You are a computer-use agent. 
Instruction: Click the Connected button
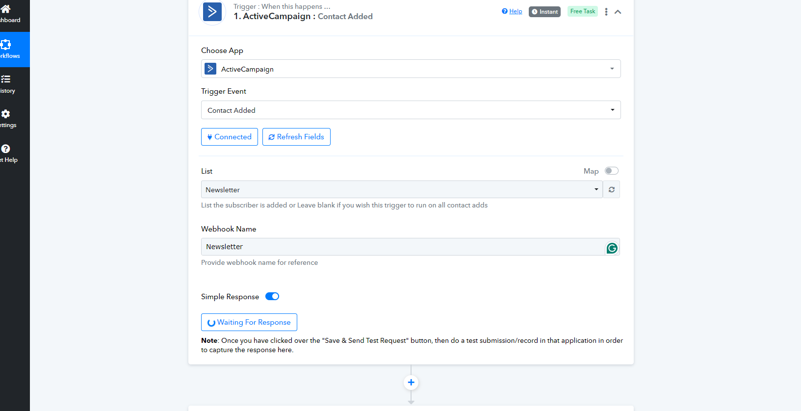230,137
